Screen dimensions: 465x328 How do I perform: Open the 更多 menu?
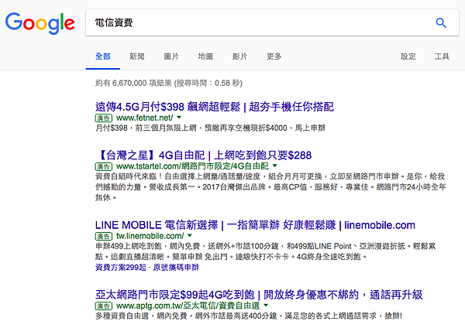pyautogui.click(x=274, y=56)
